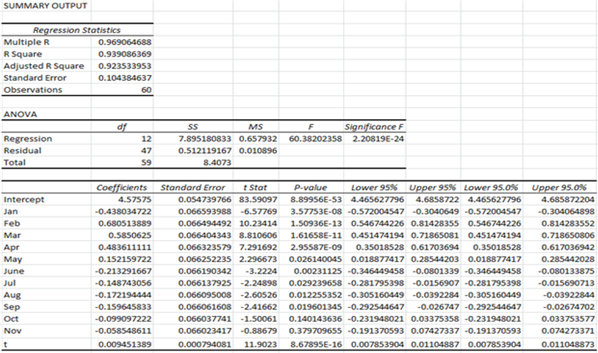Select the t row label
Image resolution: width=598 pixels, height=353 pixels.
5,344
